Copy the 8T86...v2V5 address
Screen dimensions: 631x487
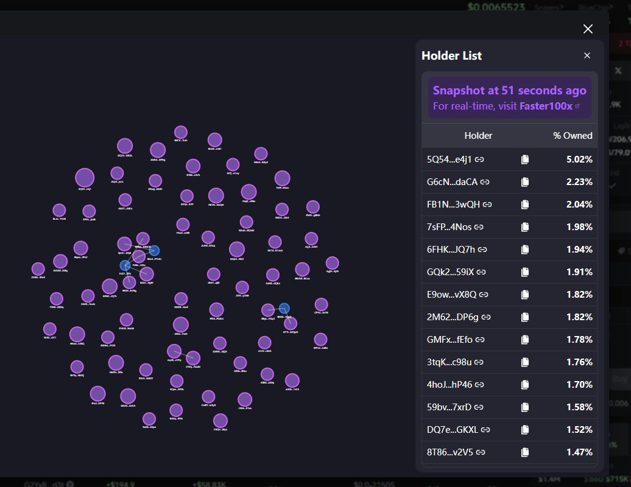525,452
